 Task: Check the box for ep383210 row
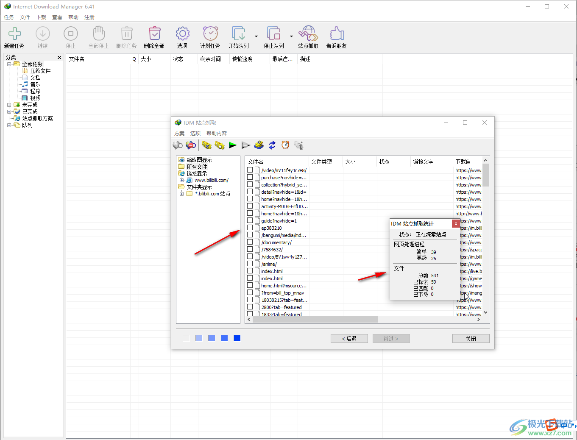point(250,228)
